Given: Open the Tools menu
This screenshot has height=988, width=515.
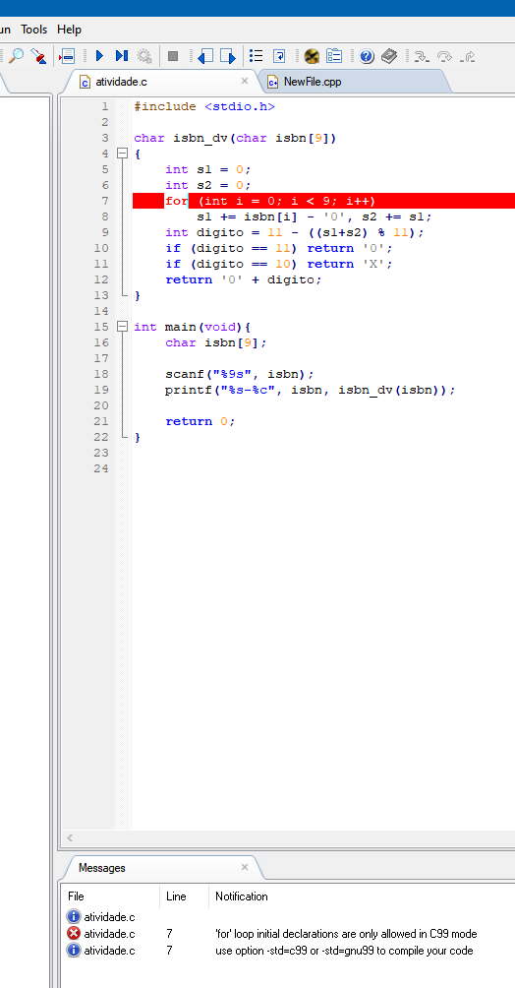Looking at the screenshot, I should click(x=34, y=30).
